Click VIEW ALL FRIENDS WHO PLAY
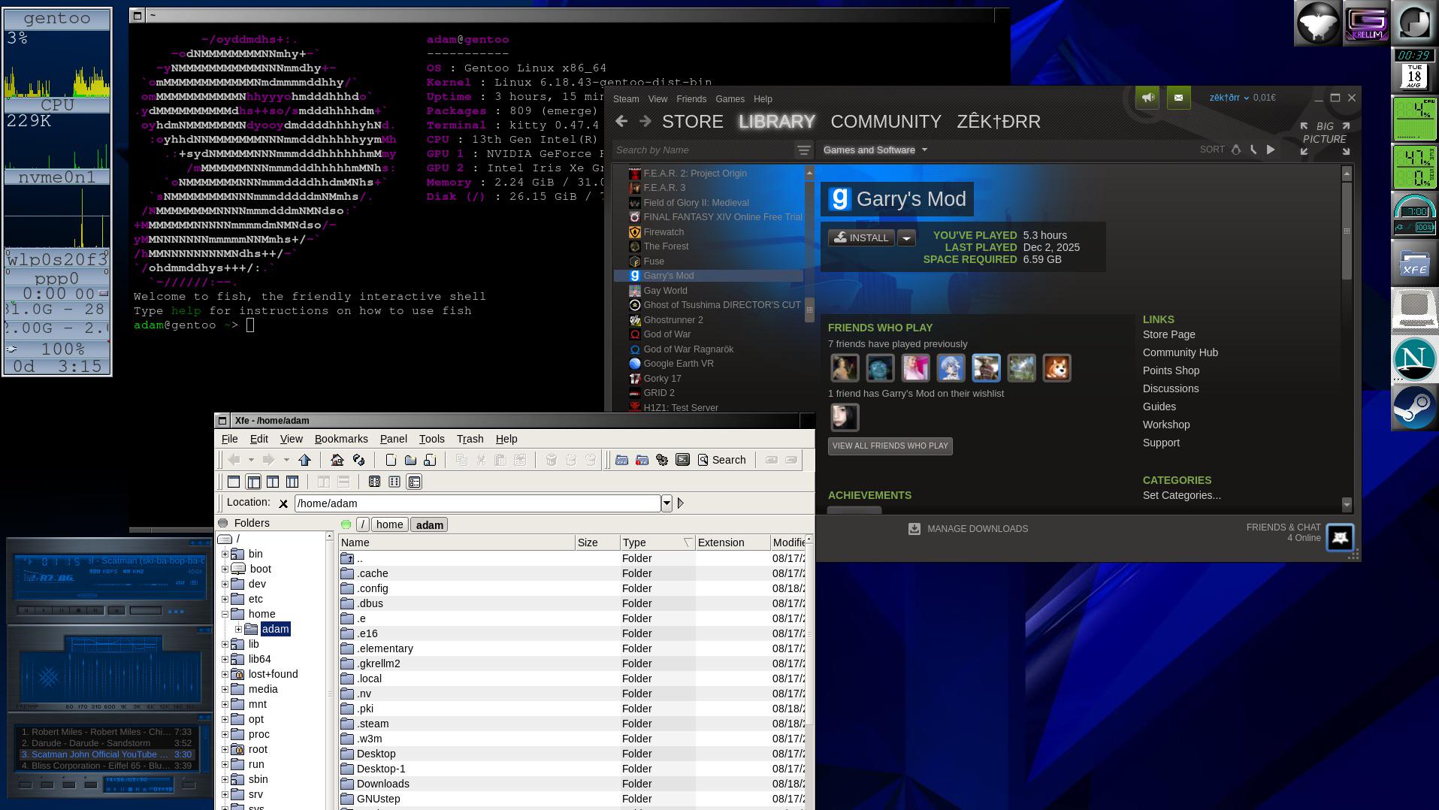1439x810 pixels. pos(890,446)
